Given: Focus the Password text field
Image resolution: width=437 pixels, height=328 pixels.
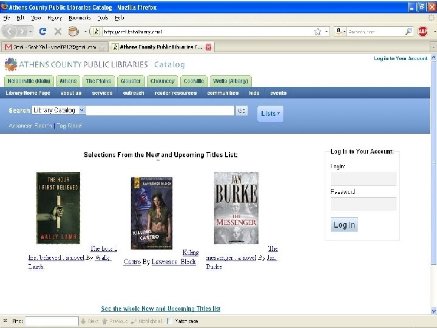Looking at the screenshot, I should [363, 204].
